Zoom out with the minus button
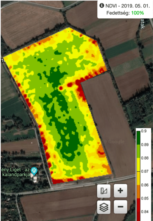 pos(120,207)
